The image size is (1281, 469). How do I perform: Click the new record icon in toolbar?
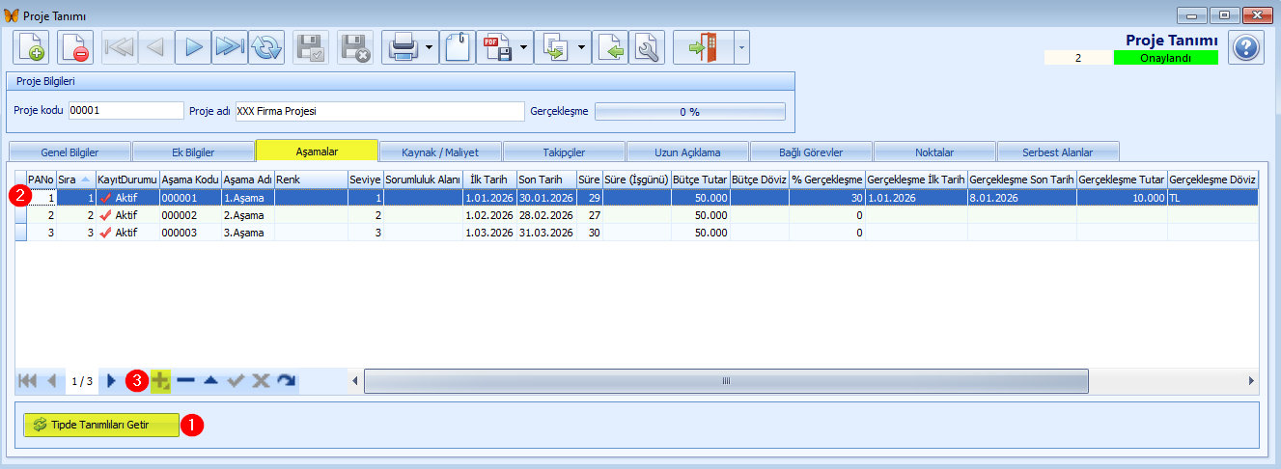tap(31, 47)
